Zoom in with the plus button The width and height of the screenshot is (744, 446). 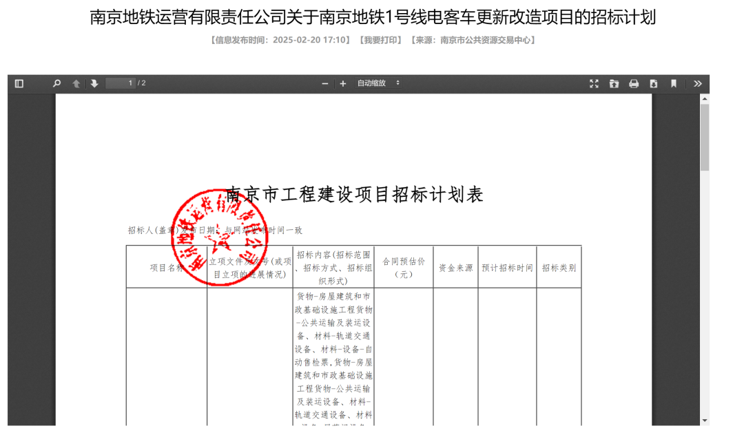(x=343, y=84)
